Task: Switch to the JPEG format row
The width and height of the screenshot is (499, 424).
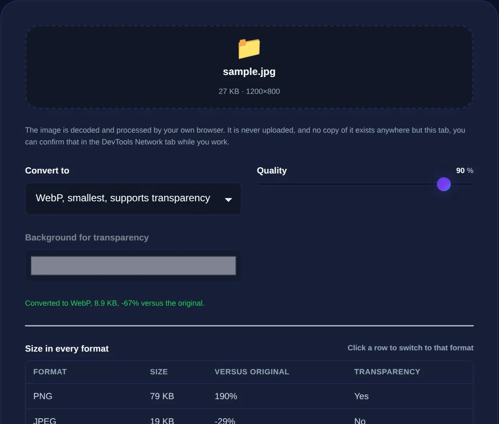Action: point(249,417)
